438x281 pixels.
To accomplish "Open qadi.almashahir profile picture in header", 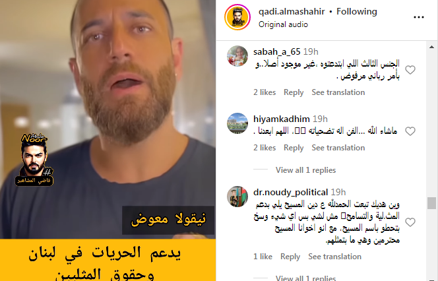I will [x=237, y=17].
